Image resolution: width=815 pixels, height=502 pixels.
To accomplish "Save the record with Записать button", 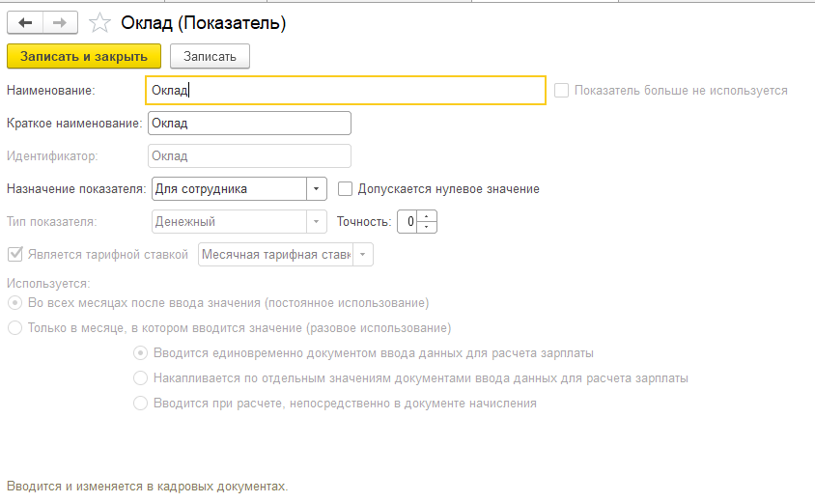I will point(210,56).
